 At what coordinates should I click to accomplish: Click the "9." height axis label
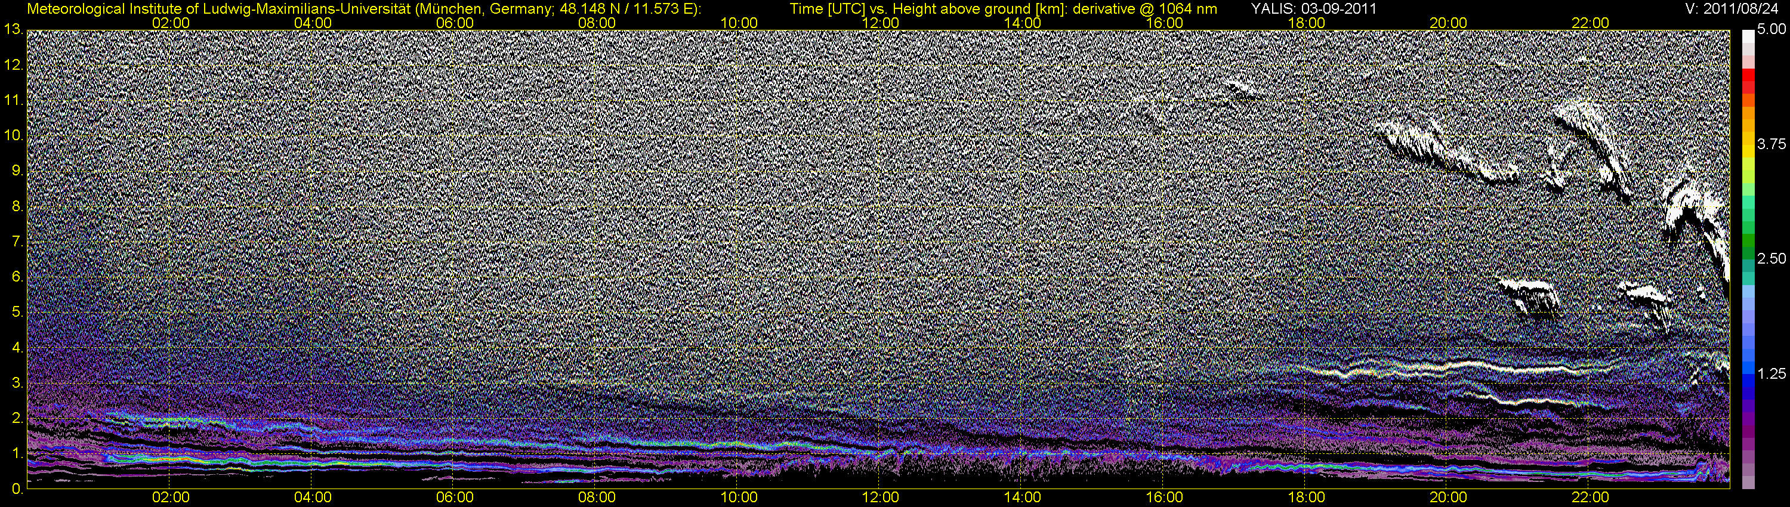coord(17,172)
